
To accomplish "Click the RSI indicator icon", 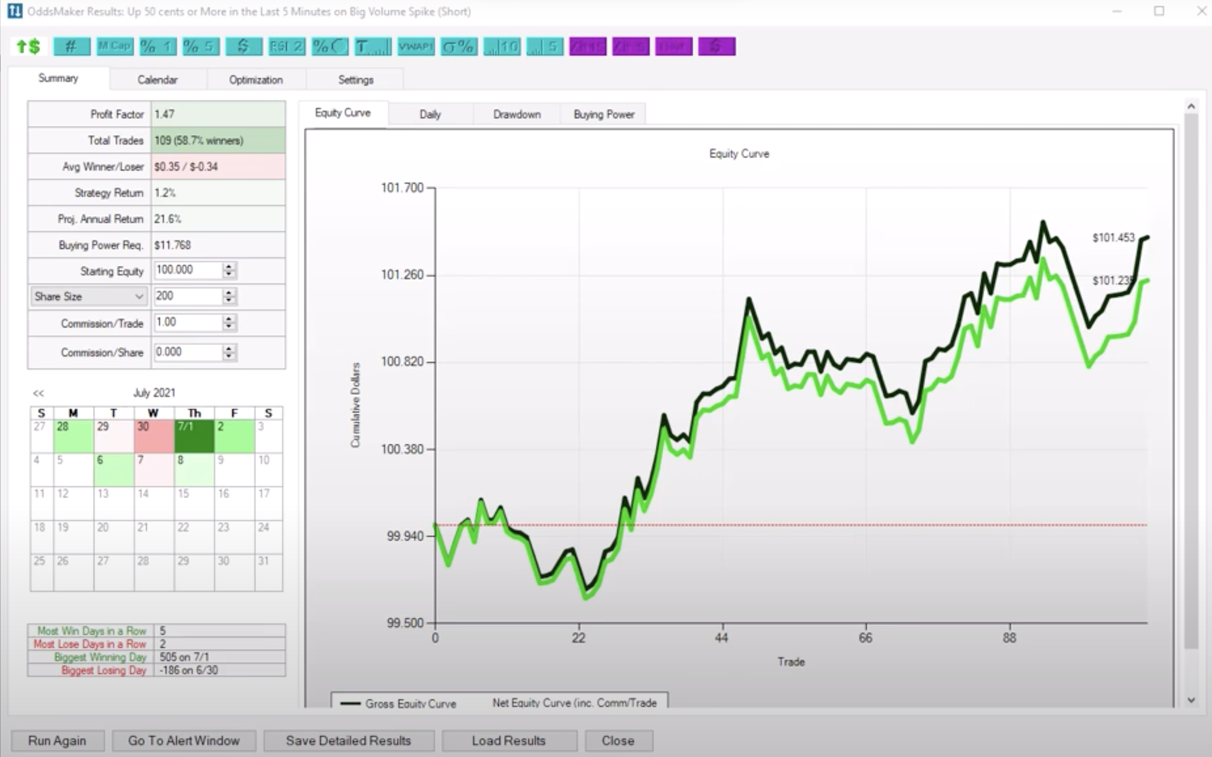I will pyautogui.click(x=285, y=45).
